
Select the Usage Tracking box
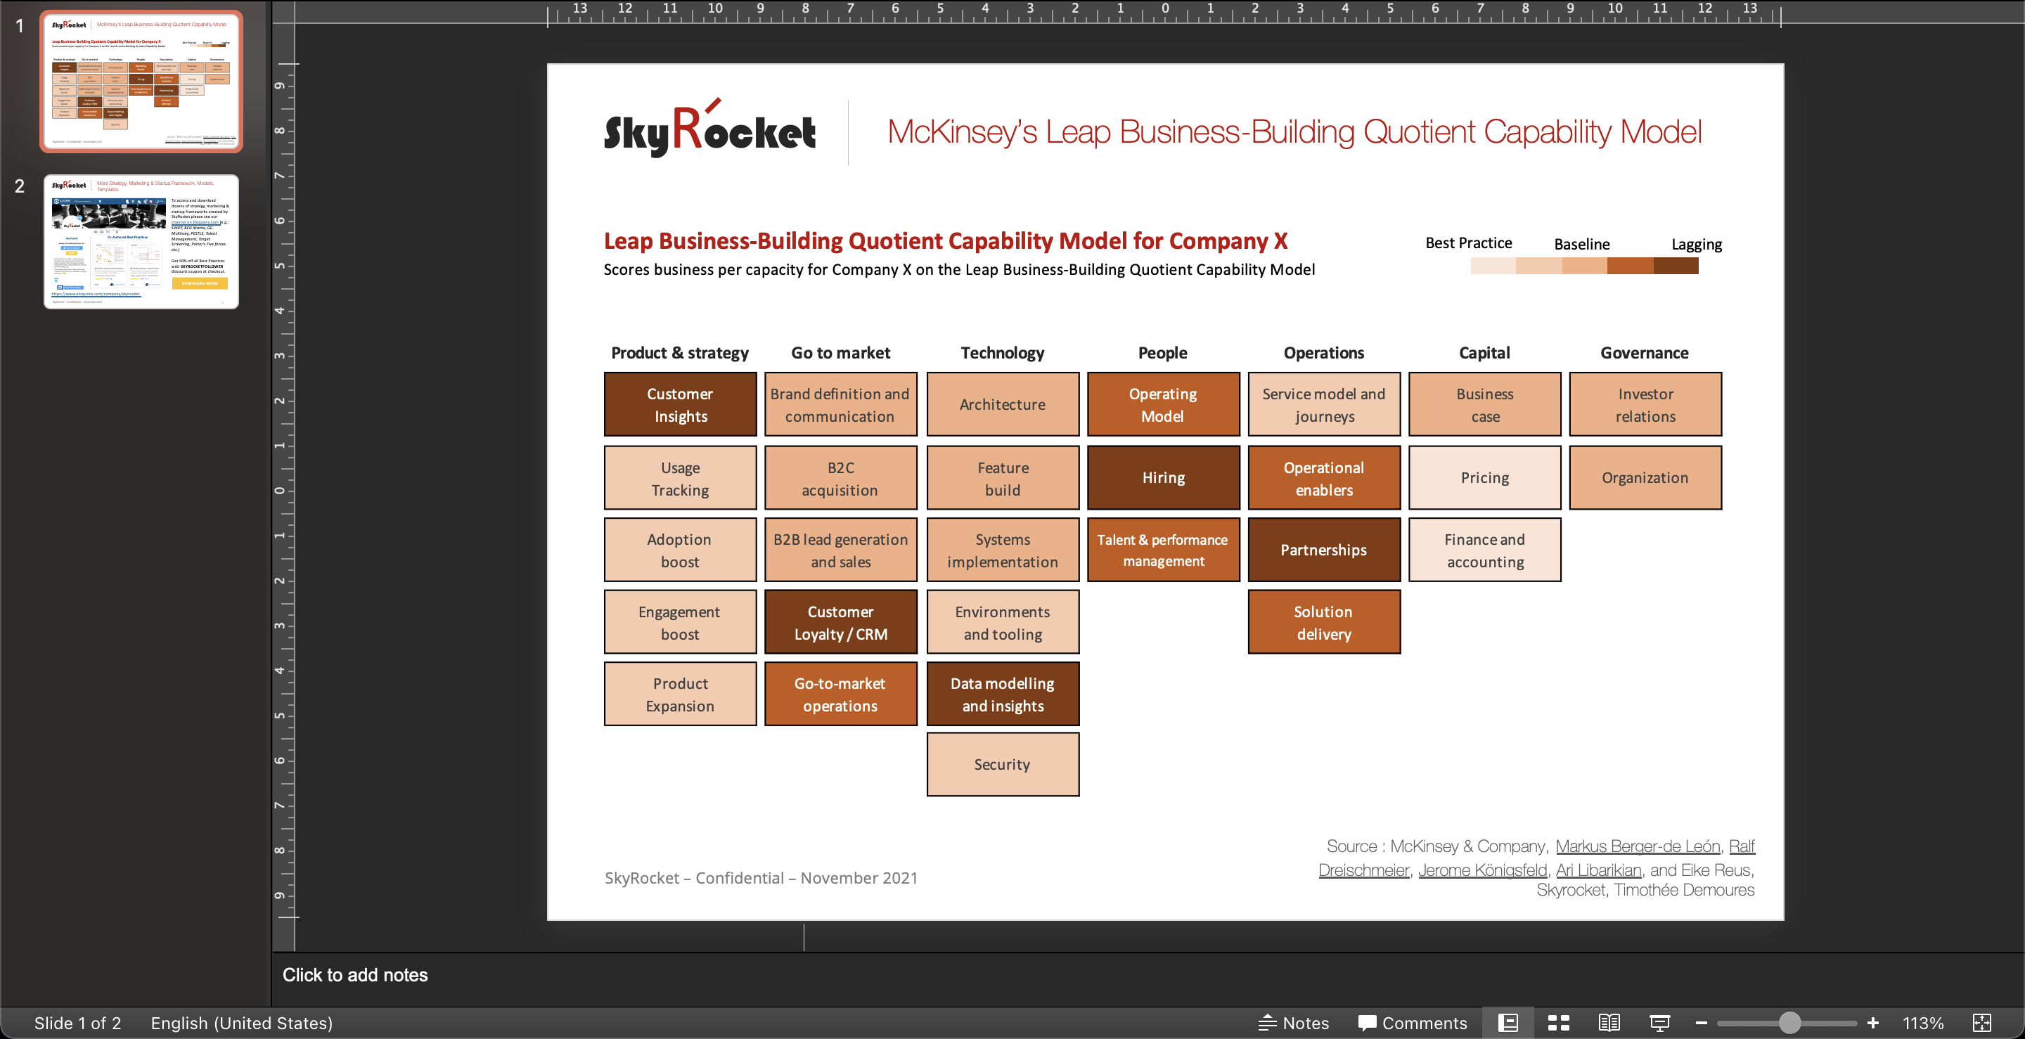680,478
